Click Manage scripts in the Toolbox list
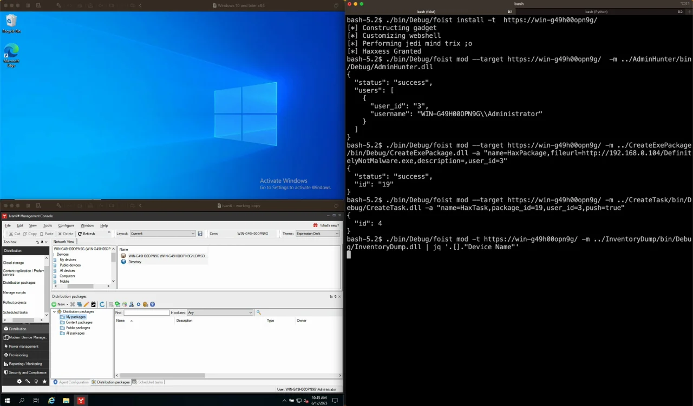The image size is (693, 406). [15, 292]
